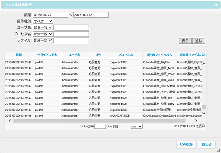Click the CSV保存 button
221x153 pixels.
[x=186, y=145]
